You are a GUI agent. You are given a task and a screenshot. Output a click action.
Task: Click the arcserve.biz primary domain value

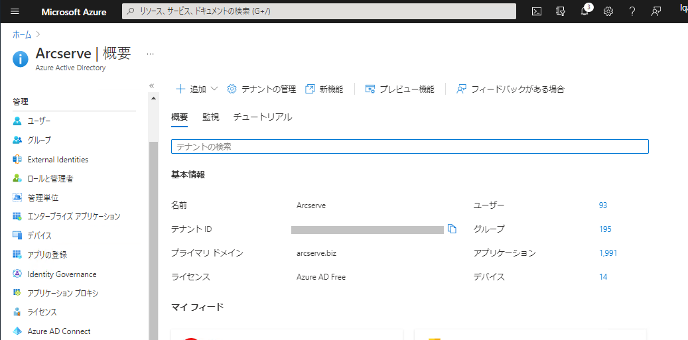coord(316,253)
